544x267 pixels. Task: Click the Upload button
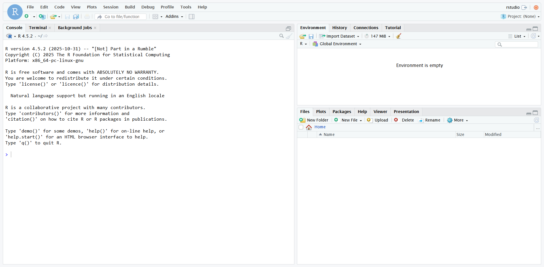[377, 120]
